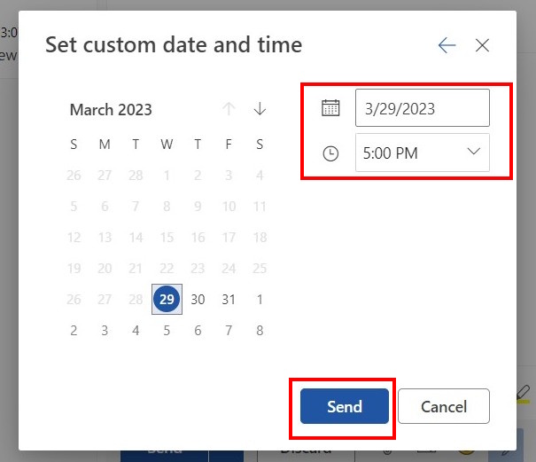Click the previous month up arrow
This screenshot has width=536, height=462.
[229, 109]
